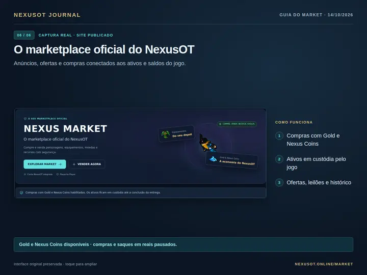Click the 'CAPTURA REAL · SITE PUBLICADO' label
Image resolution: width=367 pixels, height=275 pixels.
coord(76,35)
